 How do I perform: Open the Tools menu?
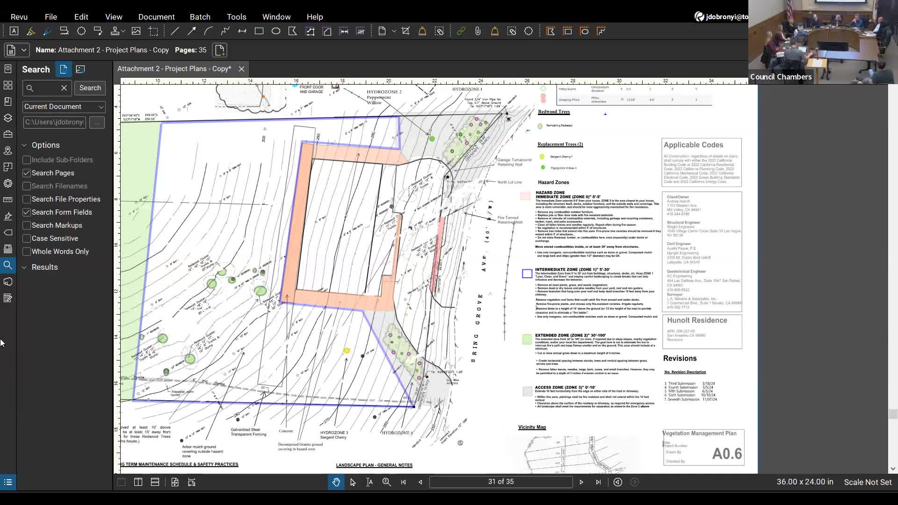(x=237, y=17)
